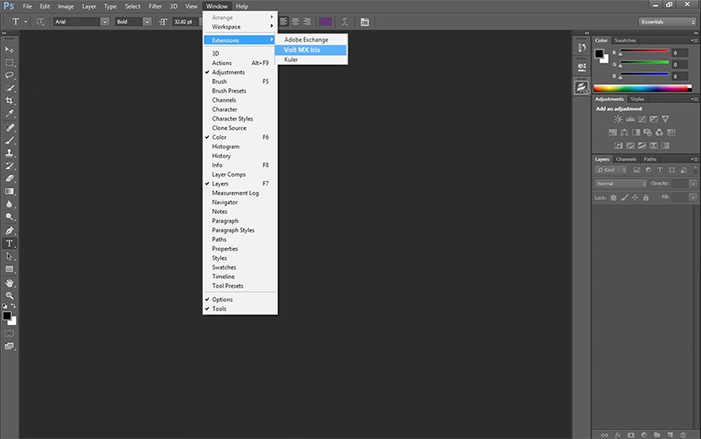Uncheck the Layers entry in Window menu
Image resolution: width=701 pixels, height=439 pixels.
(220, 184)
